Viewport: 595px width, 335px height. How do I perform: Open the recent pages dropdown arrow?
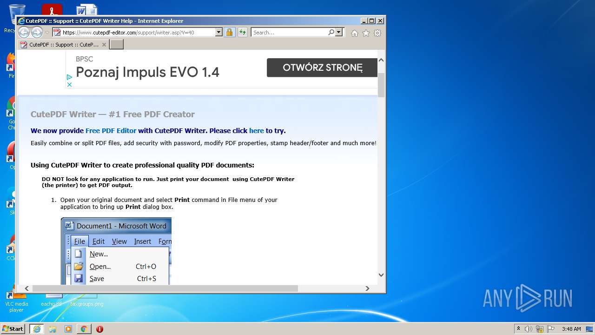(x=47, y=33)
